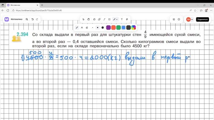Choose the pencil brush type

pos(77,28)
